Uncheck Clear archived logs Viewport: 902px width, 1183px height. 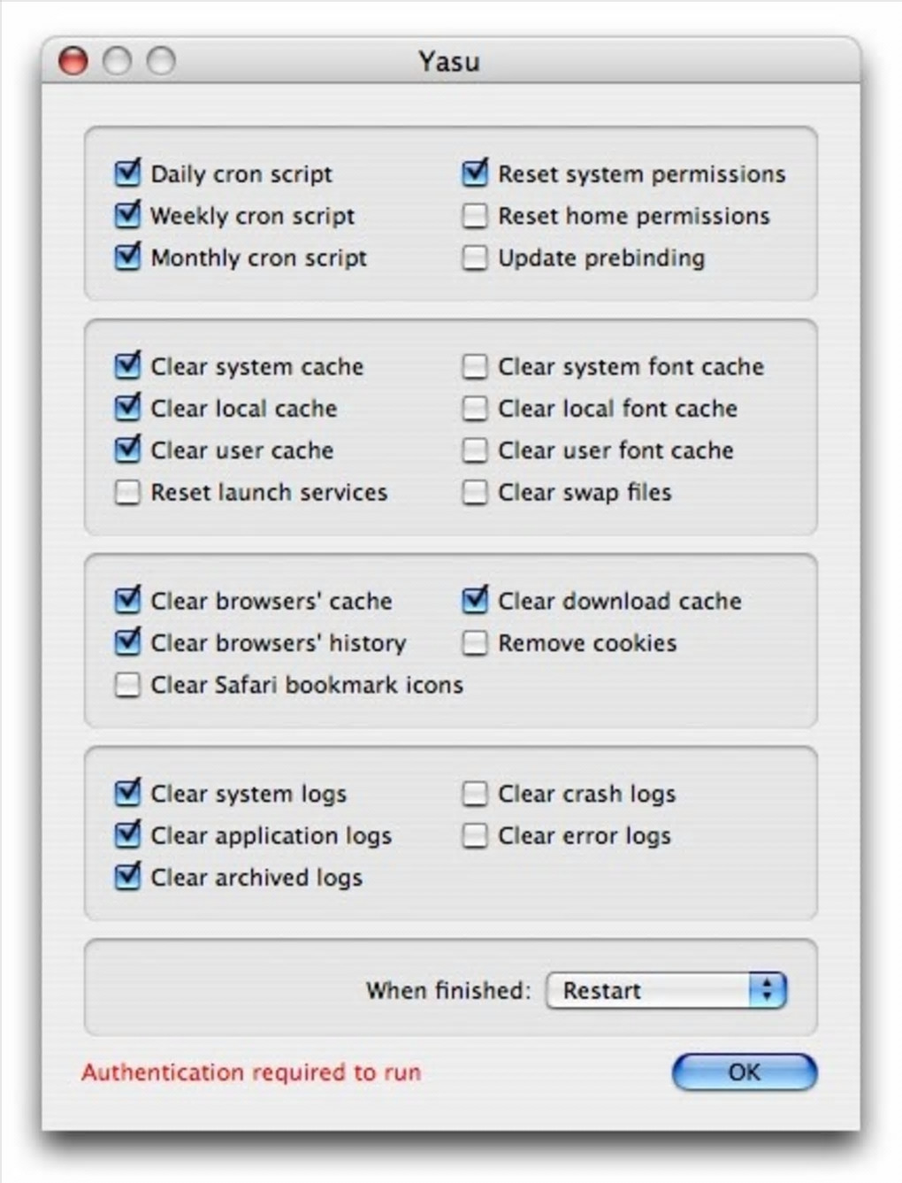[x=128, y=877]
